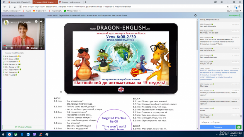Open the browser hamburger menu

(222, 2)
